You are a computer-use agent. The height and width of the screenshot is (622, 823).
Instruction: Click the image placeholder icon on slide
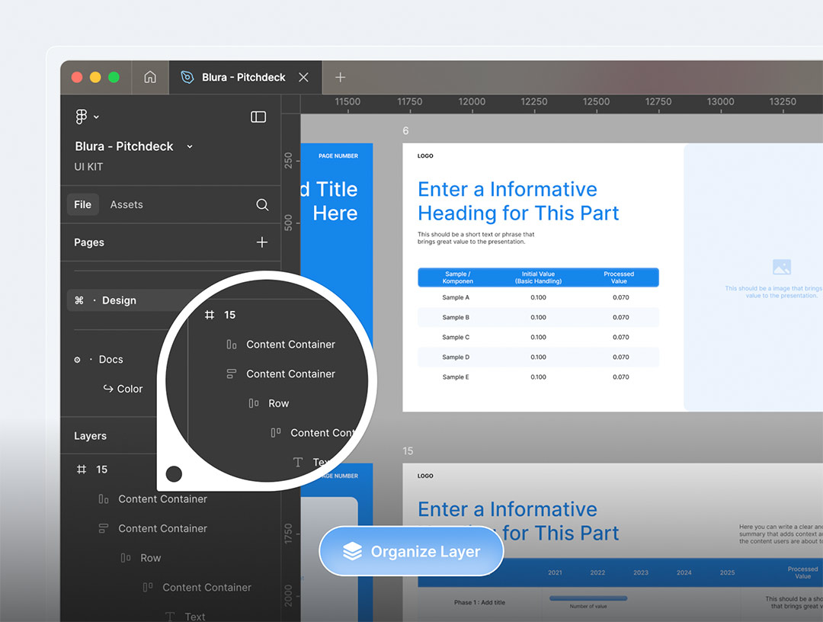[x=781, y=267]
